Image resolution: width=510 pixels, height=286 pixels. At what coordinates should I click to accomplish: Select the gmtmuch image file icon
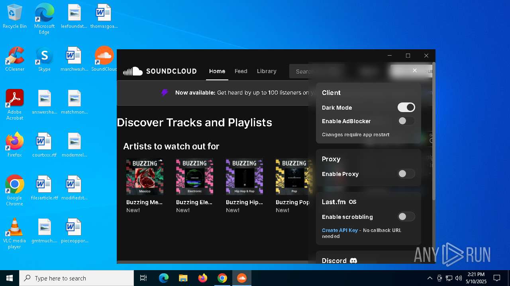tap(44, 230)
